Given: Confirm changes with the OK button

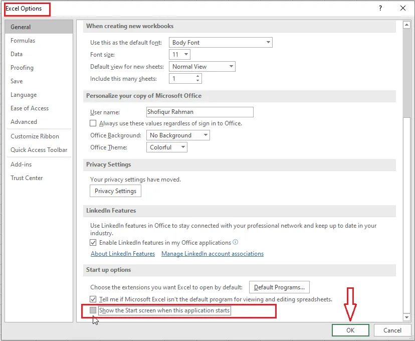Looking at the screenshot, I should (x=350, y=330).
